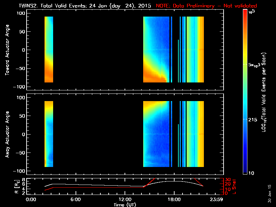This screenshot has height=207, width=276.
Task: Click the early-morning data strip in the Toward panel
Action: [x=49, y=49]
